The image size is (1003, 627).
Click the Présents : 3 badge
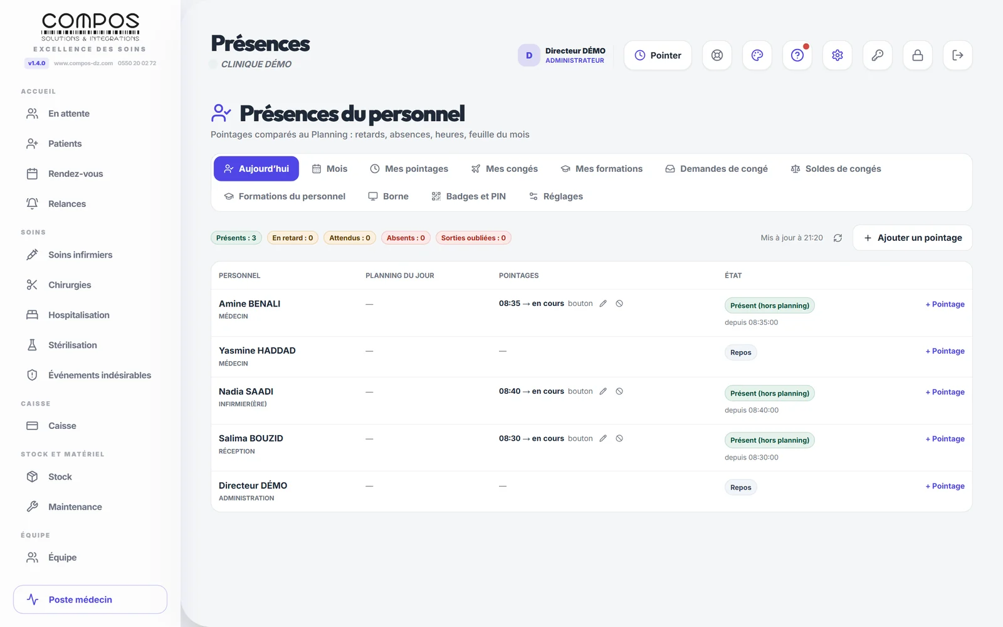(236, 238)
